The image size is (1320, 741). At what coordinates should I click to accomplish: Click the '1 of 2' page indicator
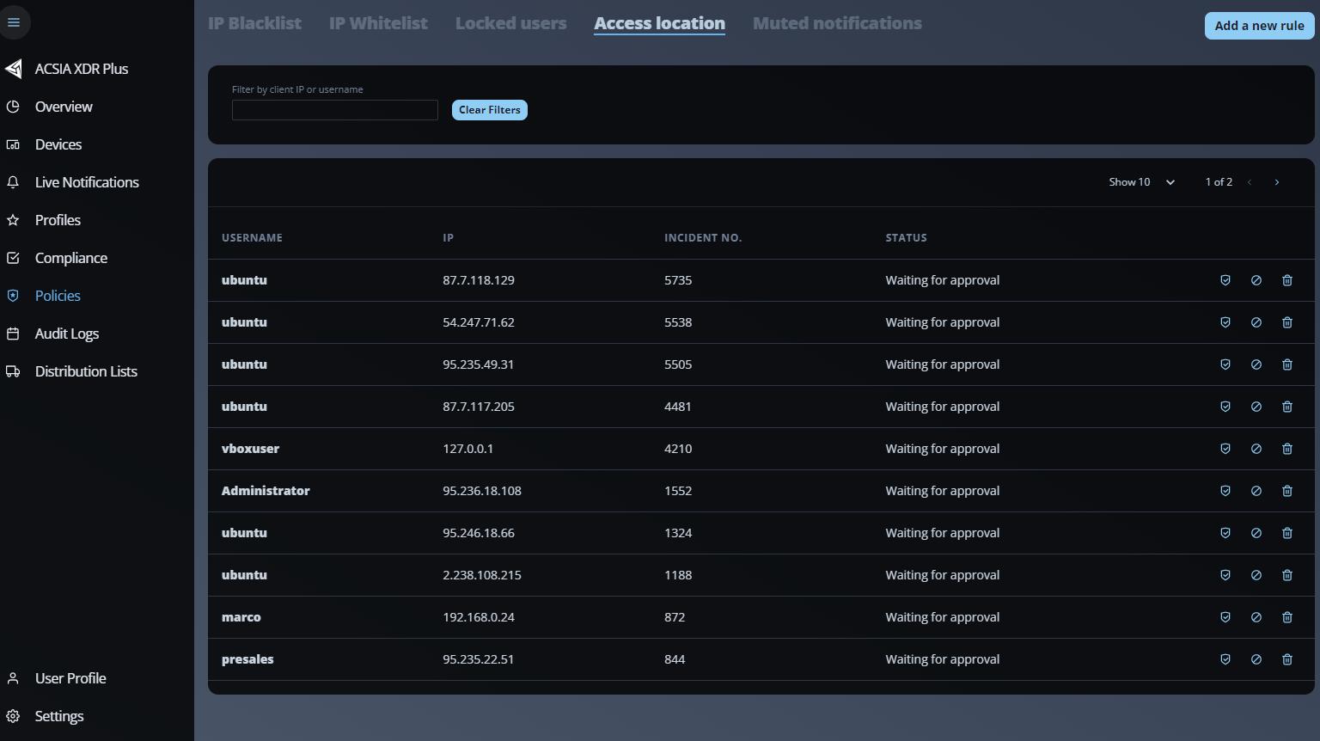coord(1219,182)
